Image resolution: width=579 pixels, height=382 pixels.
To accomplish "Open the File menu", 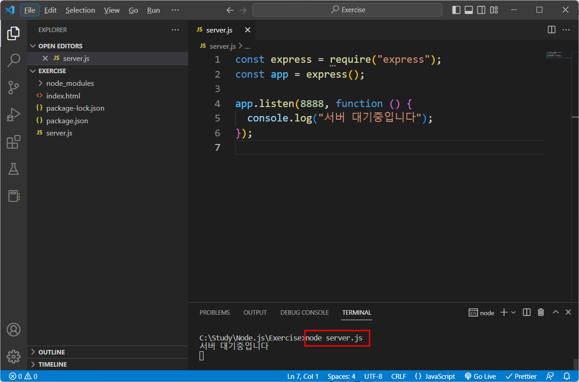I will (x=30, y=10).
